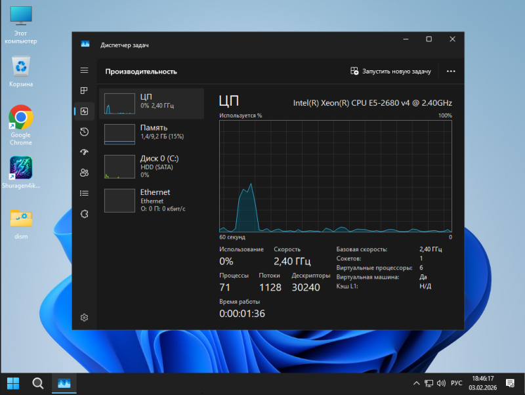This screenshot has width=525, height=395.
Task: Expand the hamburger navigation menu
Action: [84, 70]
